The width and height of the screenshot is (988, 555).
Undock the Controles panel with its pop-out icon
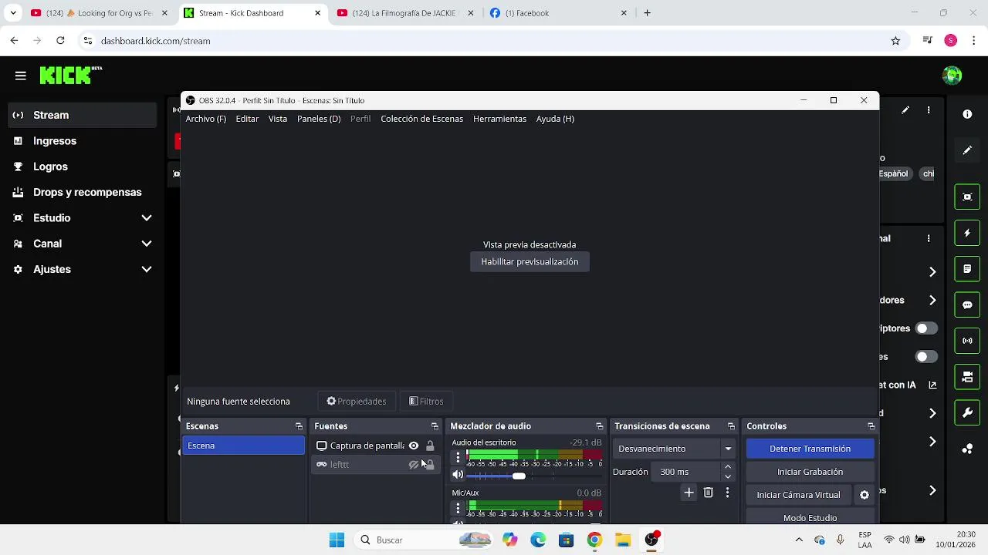[x=871, y=426]
